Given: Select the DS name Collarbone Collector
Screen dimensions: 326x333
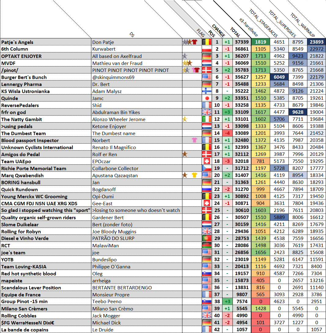Looking at the screenshot, I should click(x=115, y=168).
